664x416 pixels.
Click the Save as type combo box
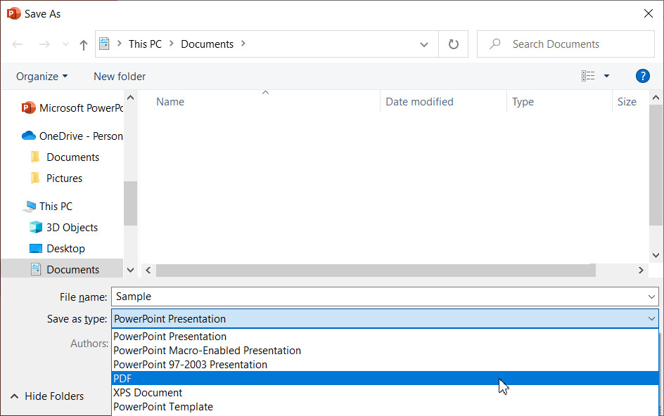385,318
